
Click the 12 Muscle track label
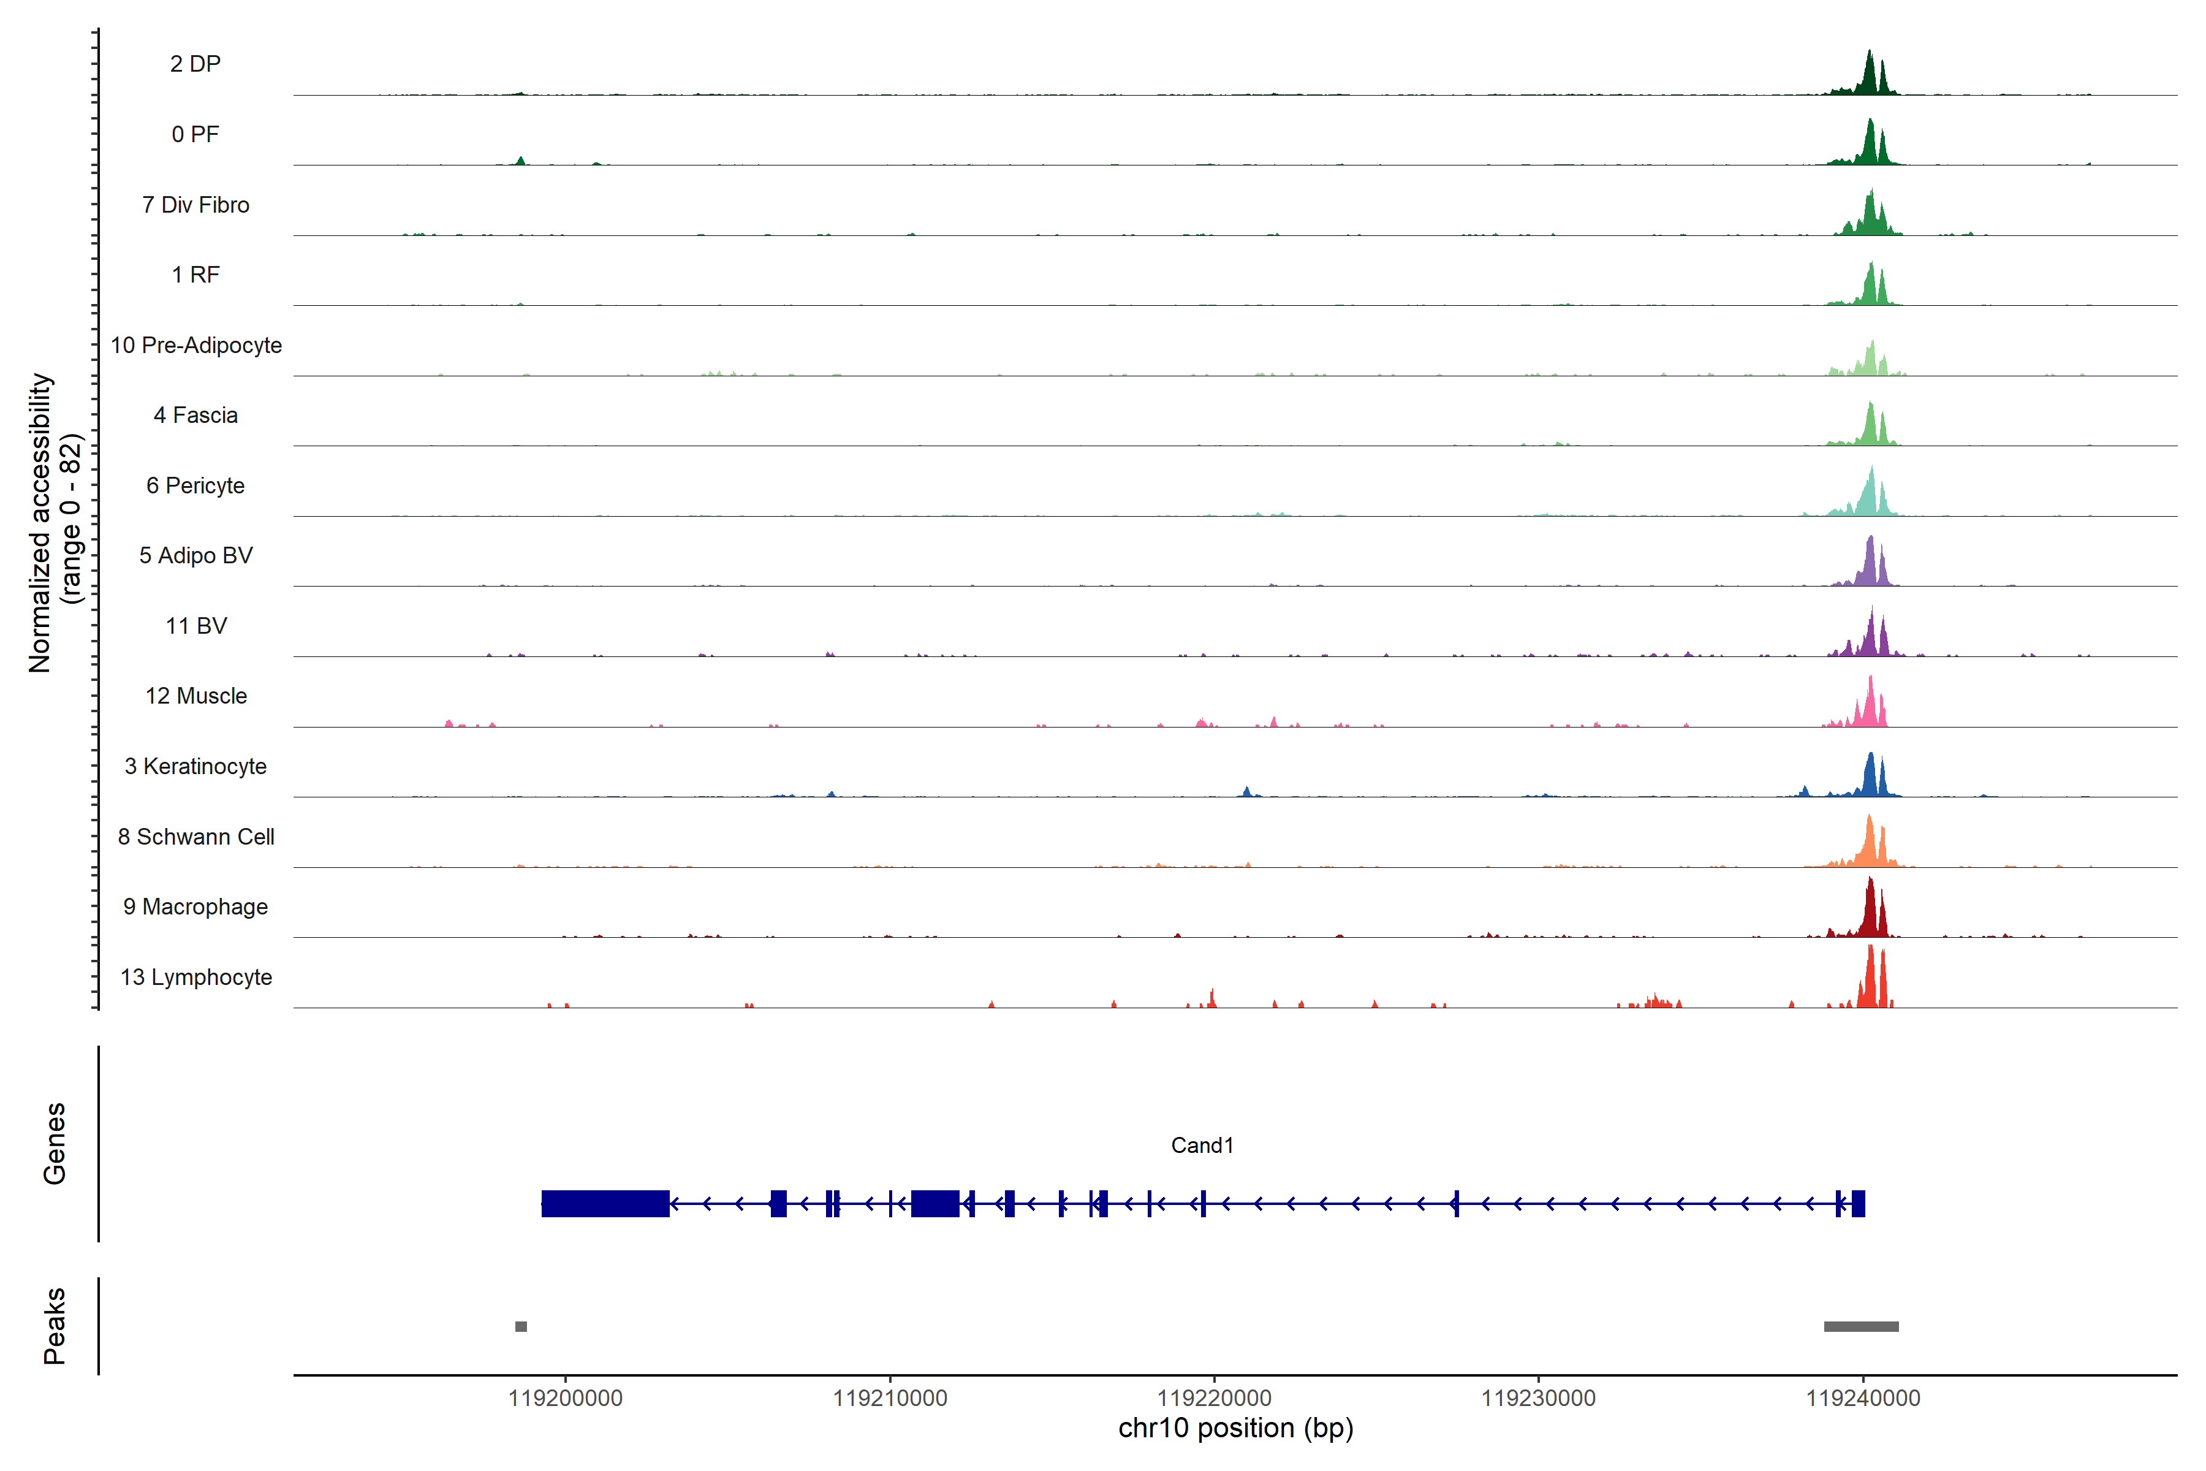coord(196,696)
